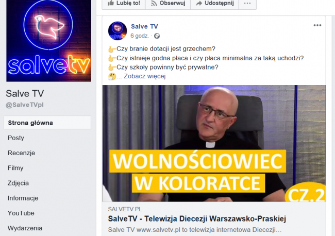The image size is (335, 236).
Task: Click the public globe audience icon
Action: [157, 36]
